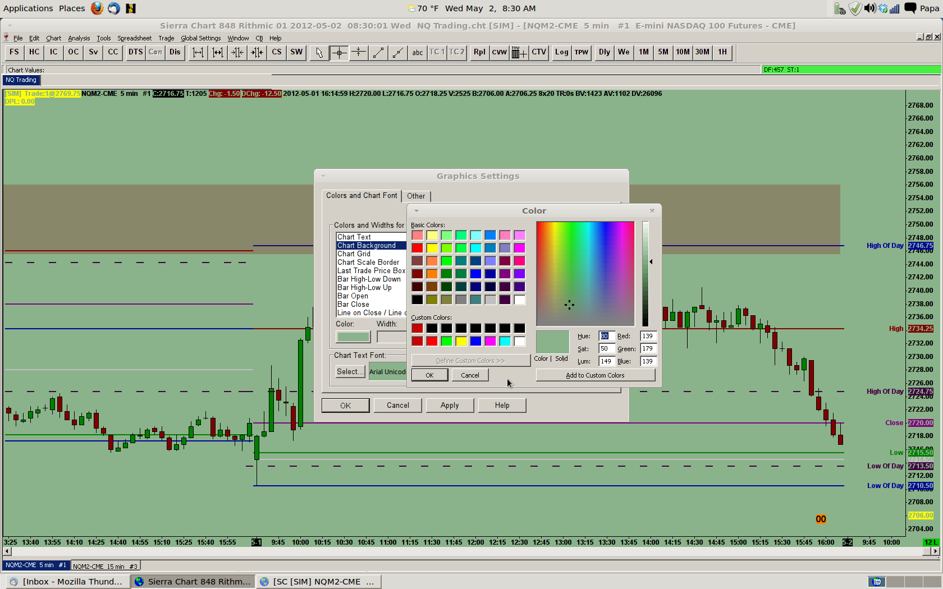
Task: Click the chart scrollbar right arrow
Action: [935, 551]
